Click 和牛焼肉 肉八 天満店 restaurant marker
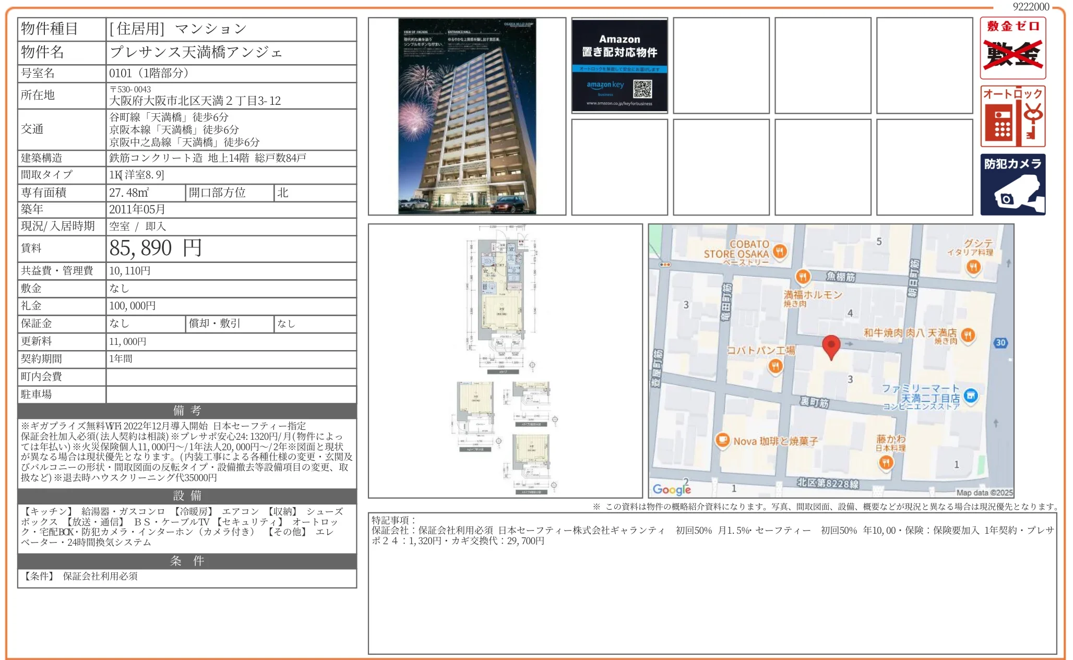The width and height of the screenshot is (1073, 660). [968, 335]
